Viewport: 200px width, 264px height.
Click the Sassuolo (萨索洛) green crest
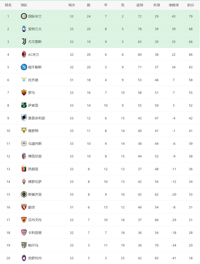[24, 105]
